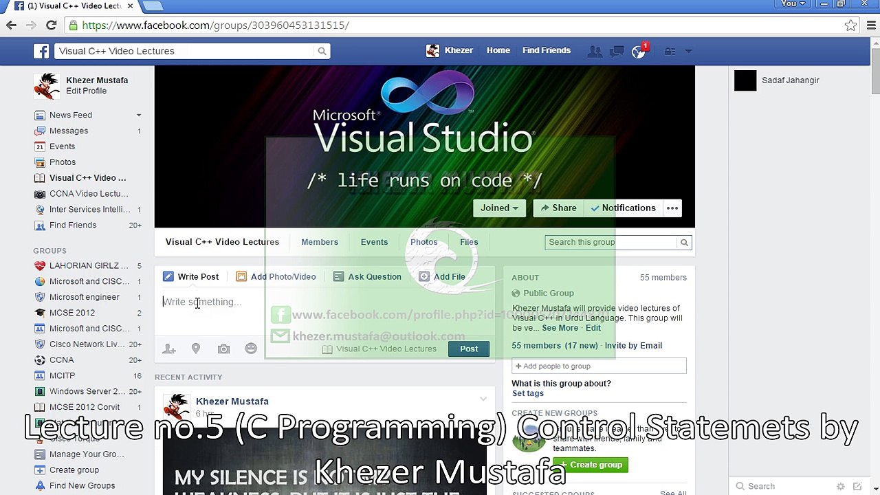880x495 pixels.
Task: Open the messages icon in top bar
Action: 617,51
